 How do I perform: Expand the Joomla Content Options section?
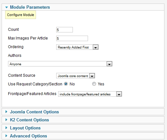click(34, 112)
